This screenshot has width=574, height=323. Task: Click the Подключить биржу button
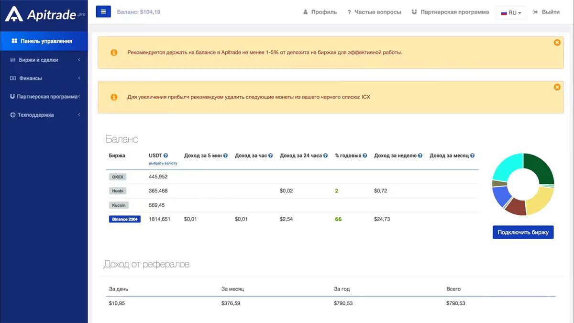click(x=523, y=233)
